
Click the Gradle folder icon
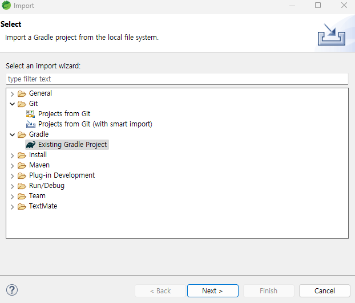[x=22, y=134]
